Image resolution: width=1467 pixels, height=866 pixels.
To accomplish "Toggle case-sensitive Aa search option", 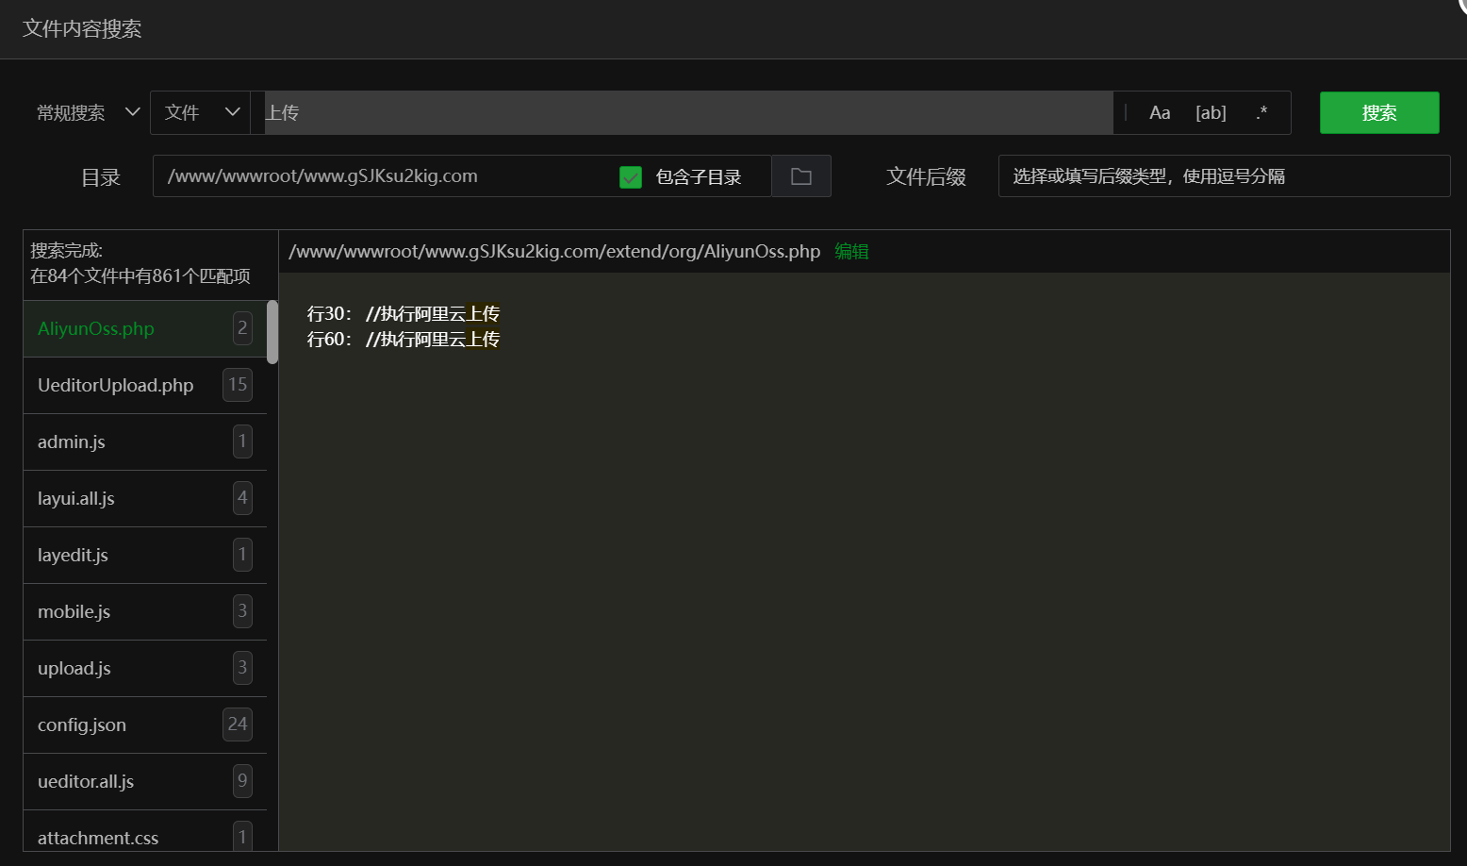I will tap(1159, 113).
